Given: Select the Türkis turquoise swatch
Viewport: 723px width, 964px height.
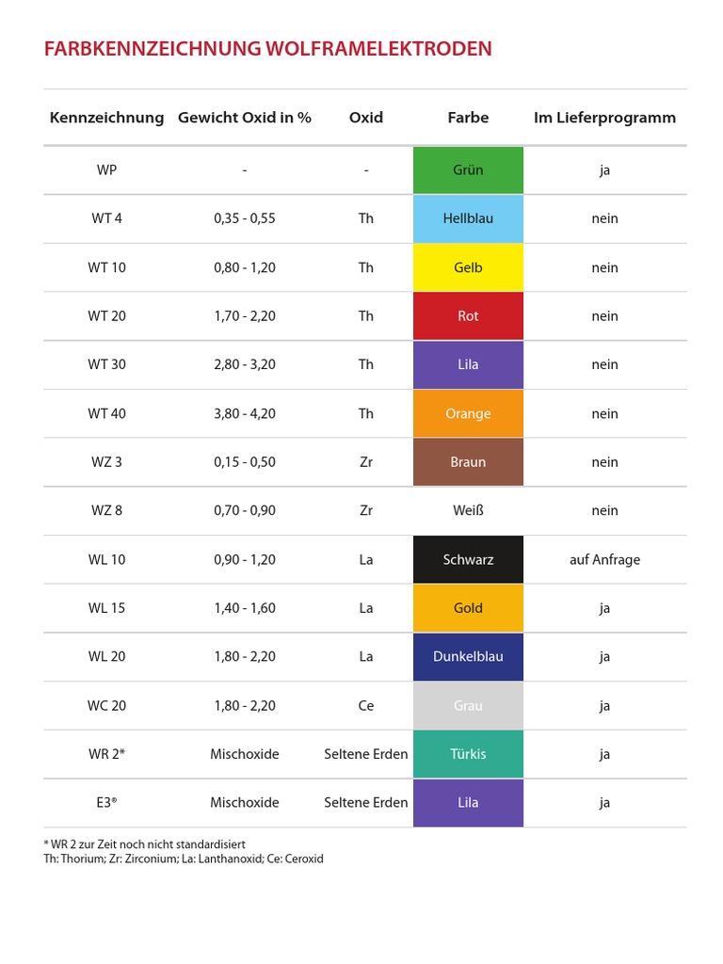Looking at the screenshot, I should tap(468, 754).
